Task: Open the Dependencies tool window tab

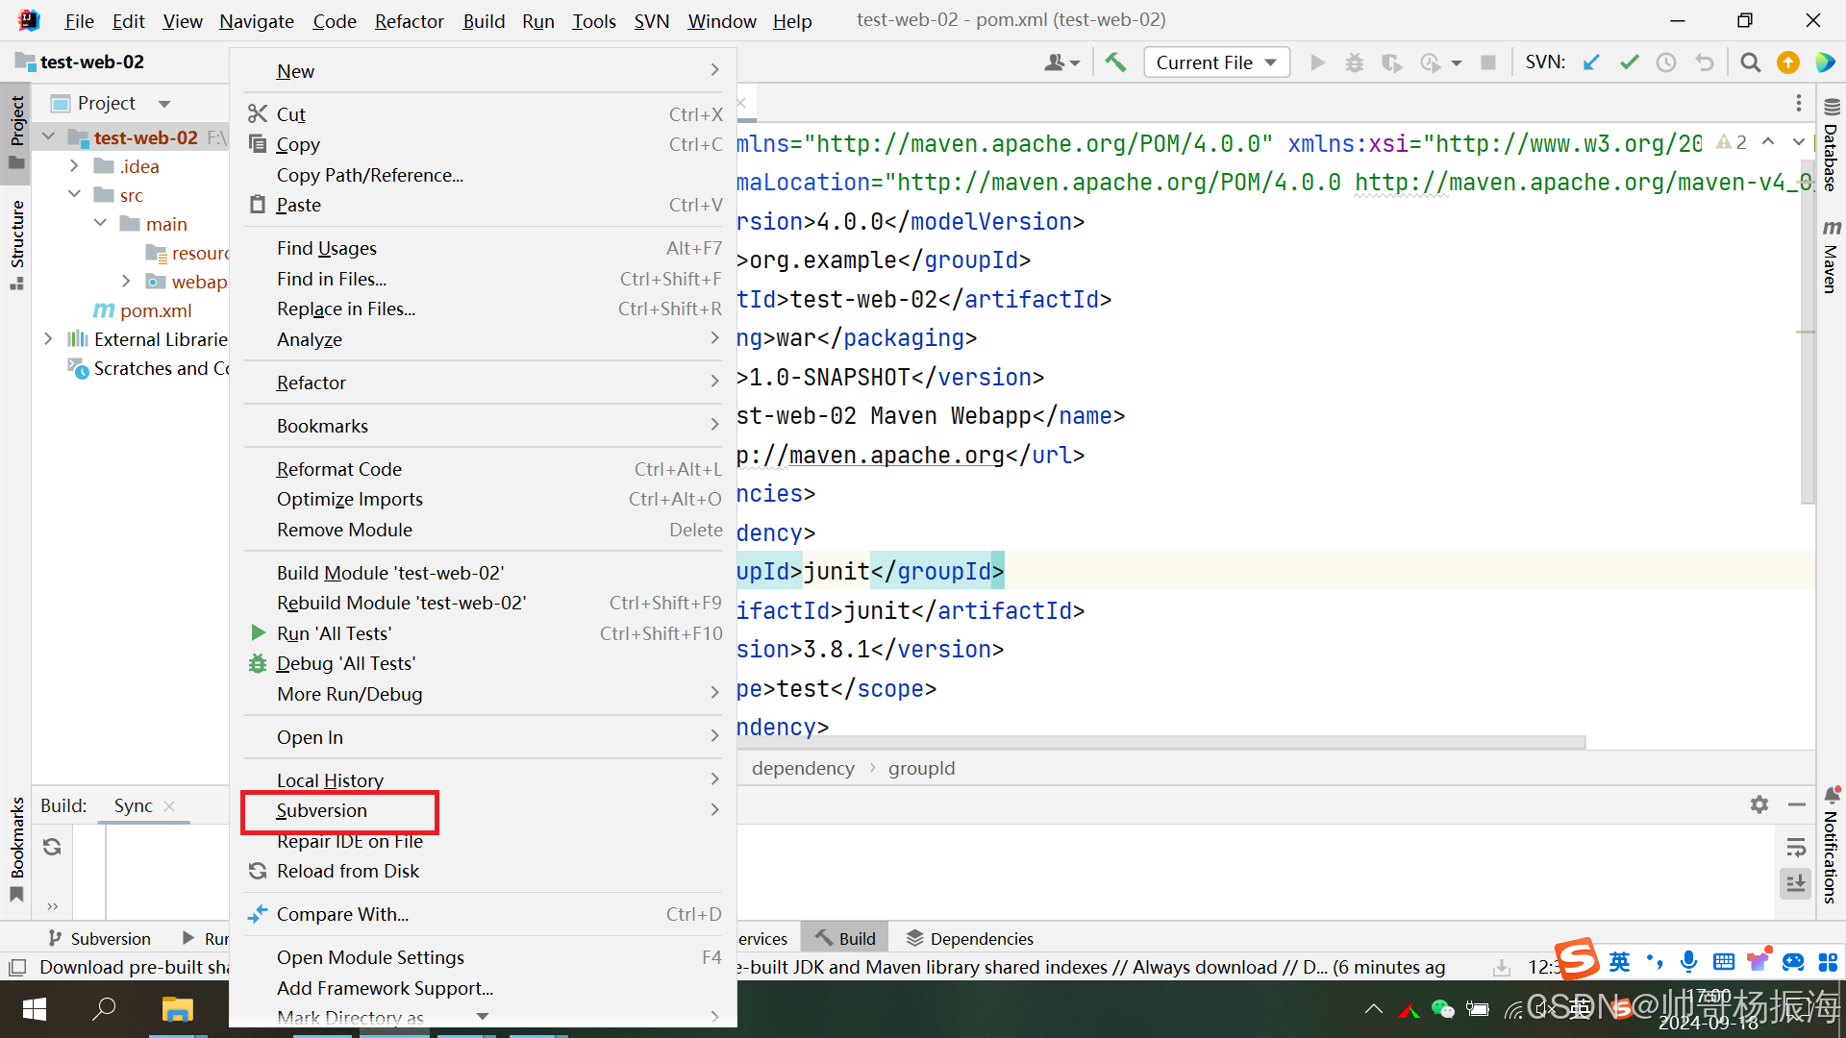Action: click(x=969, y=938)
